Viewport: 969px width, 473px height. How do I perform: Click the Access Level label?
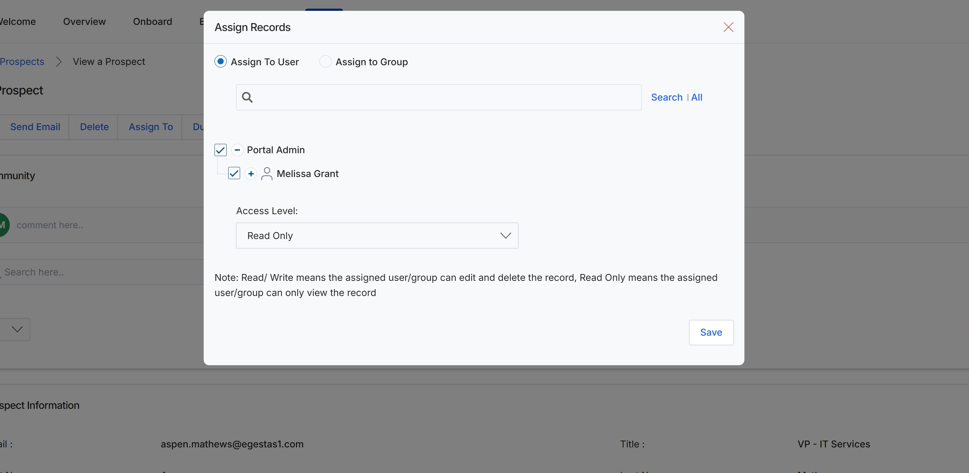(x=267, y=211)
